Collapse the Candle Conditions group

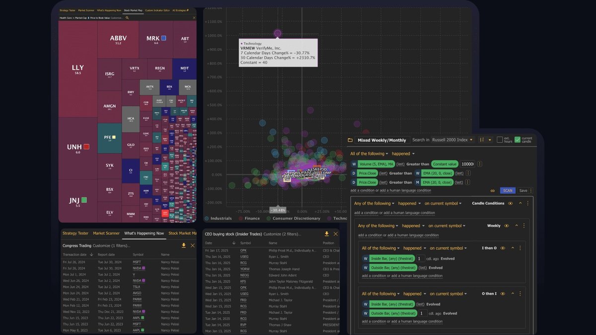coord(520,203)
